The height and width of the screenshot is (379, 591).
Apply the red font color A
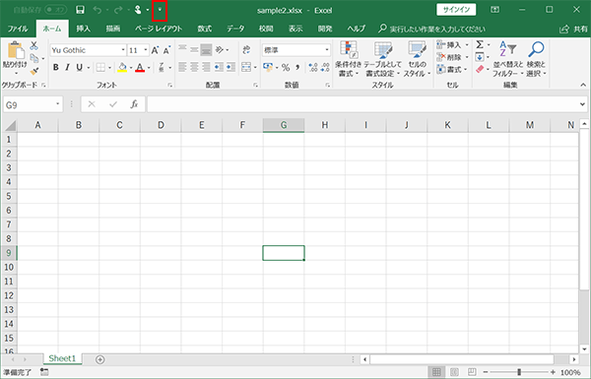140,68
